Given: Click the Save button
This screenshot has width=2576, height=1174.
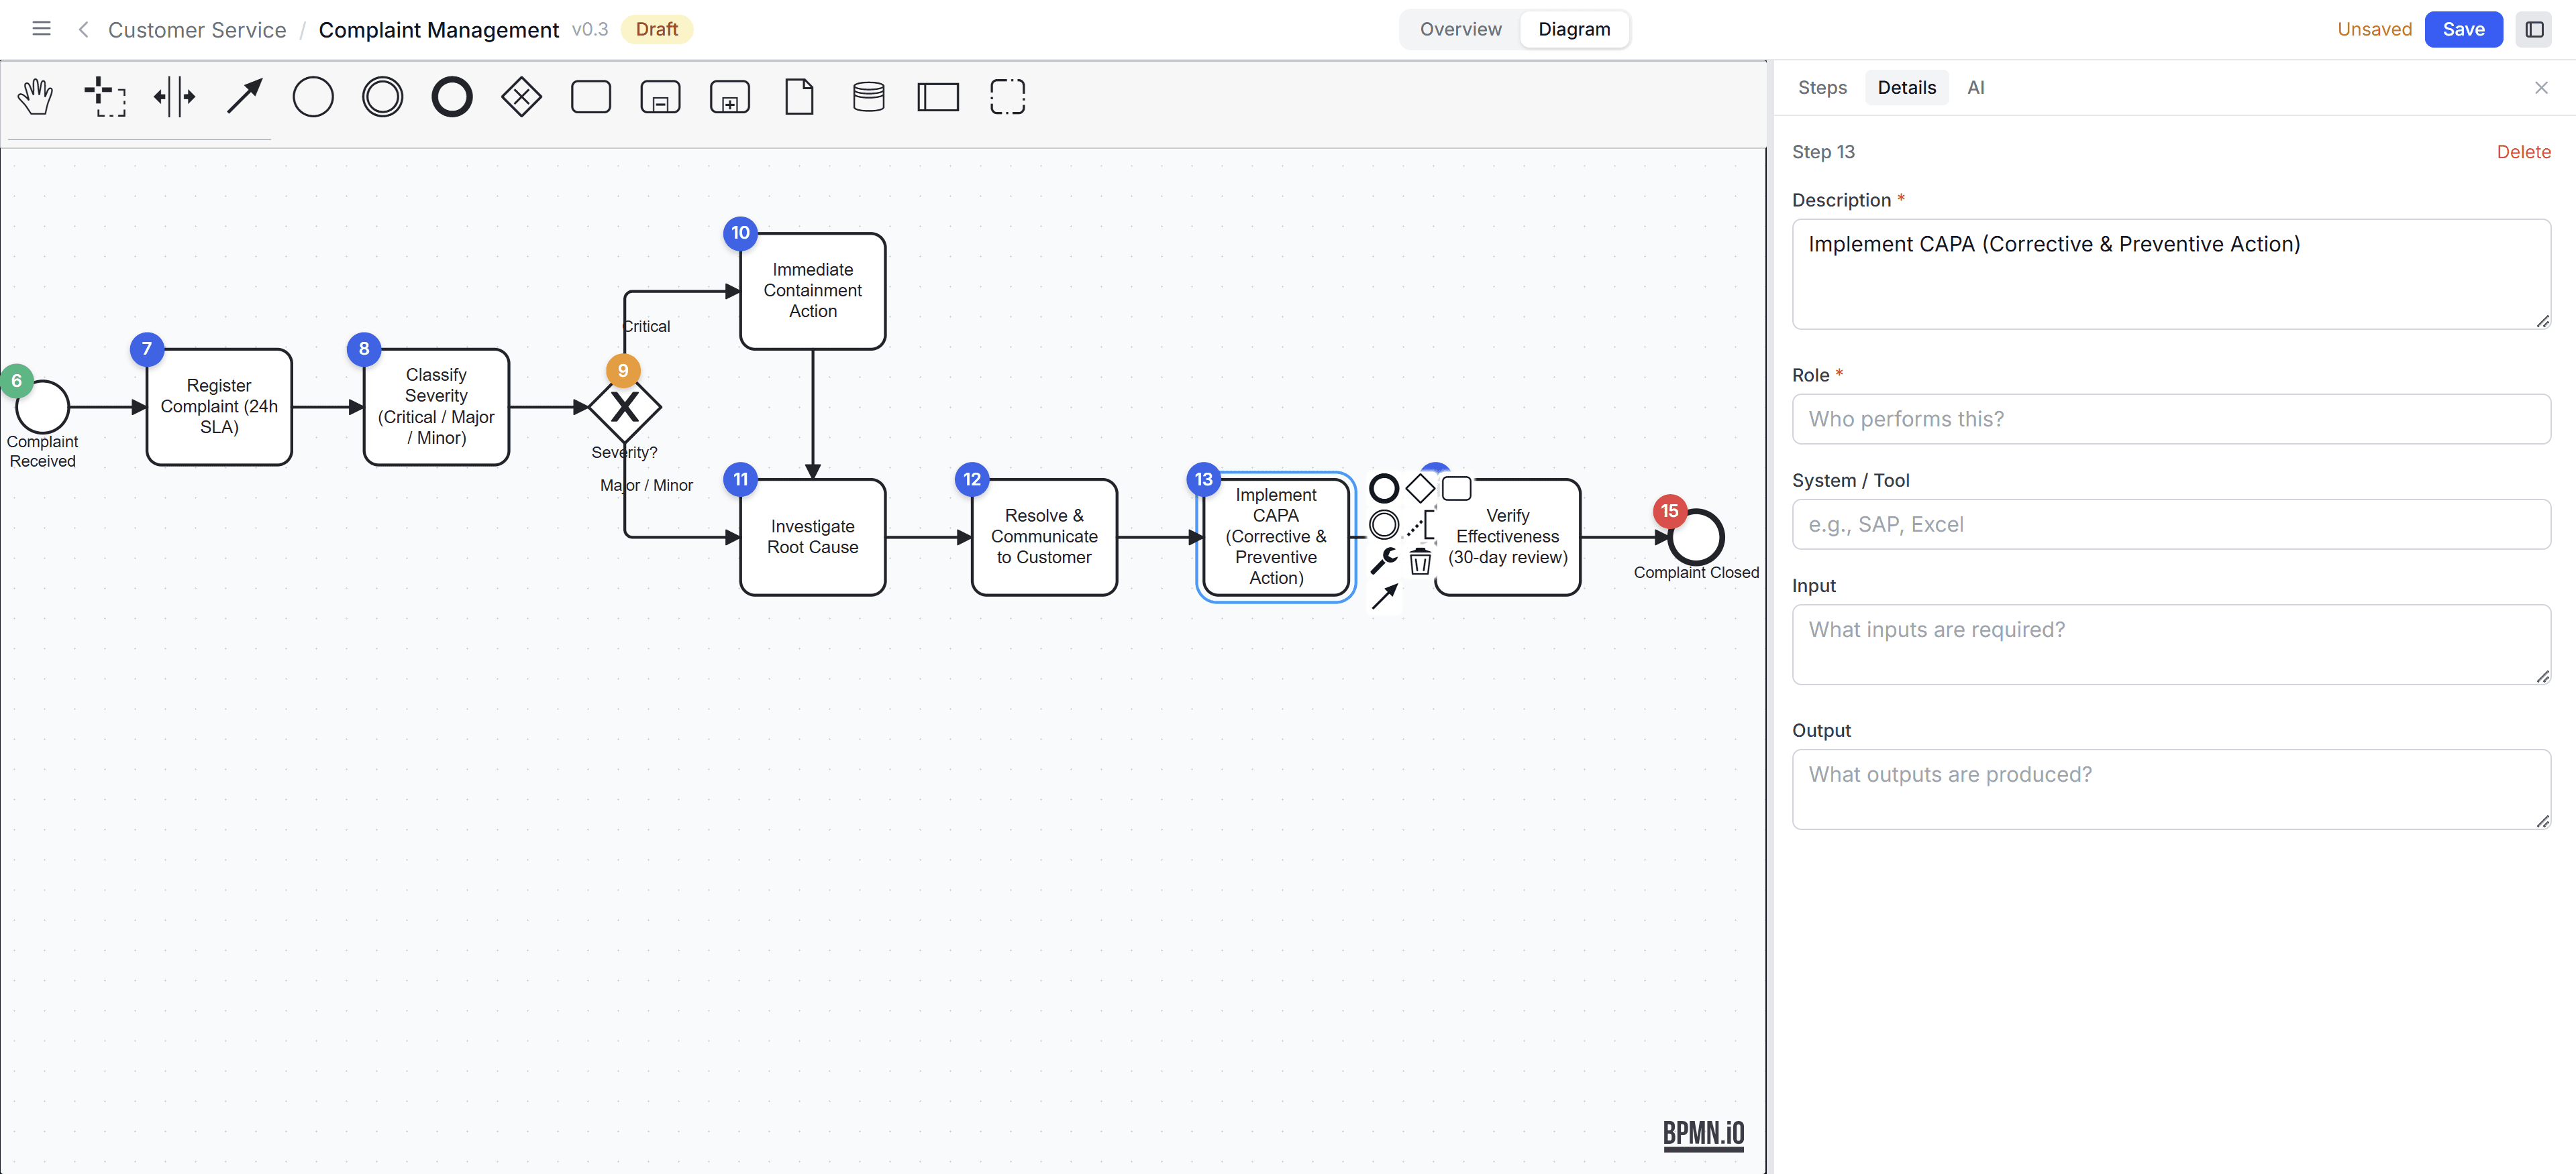Looking at the screenshot, I should click(x=2463, y=29).
